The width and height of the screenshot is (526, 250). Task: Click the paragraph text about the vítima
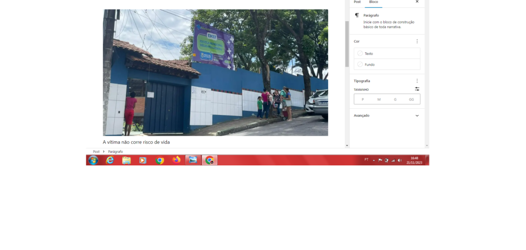point(136,142)
